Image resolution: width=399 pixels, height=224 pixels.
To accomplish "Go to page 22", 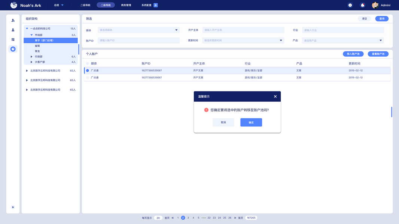I will coord(209,218).
